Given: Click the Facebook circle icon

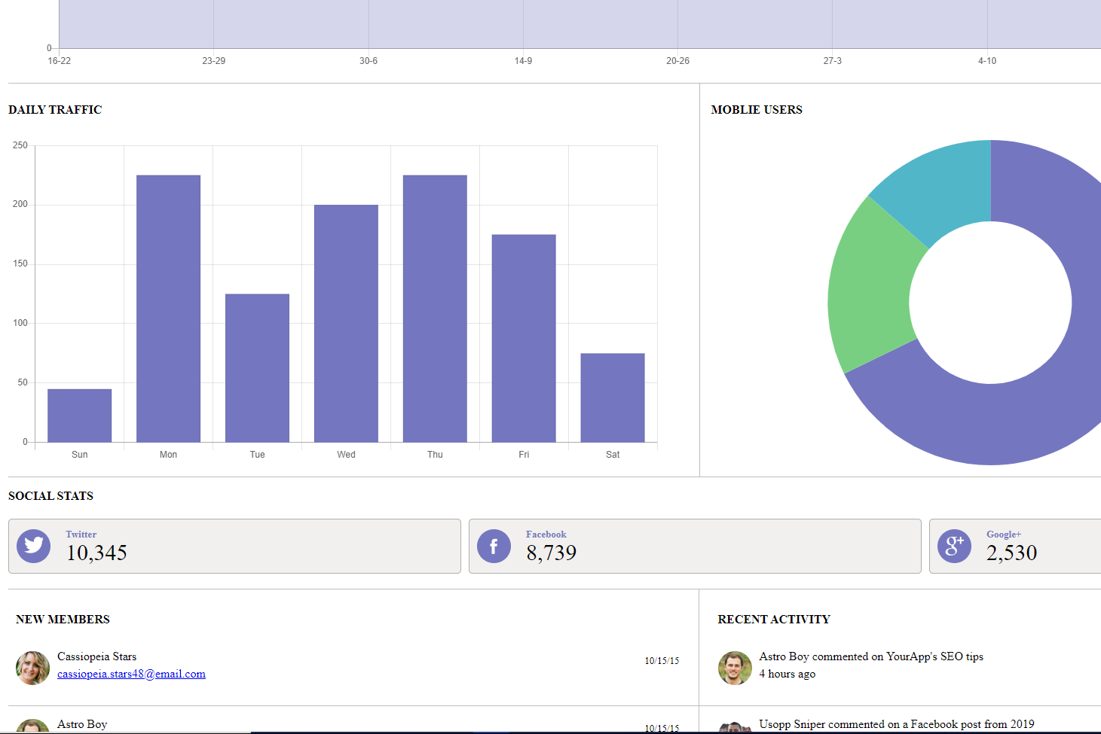Looking at the screenshot, I should [x=494, y=546].
